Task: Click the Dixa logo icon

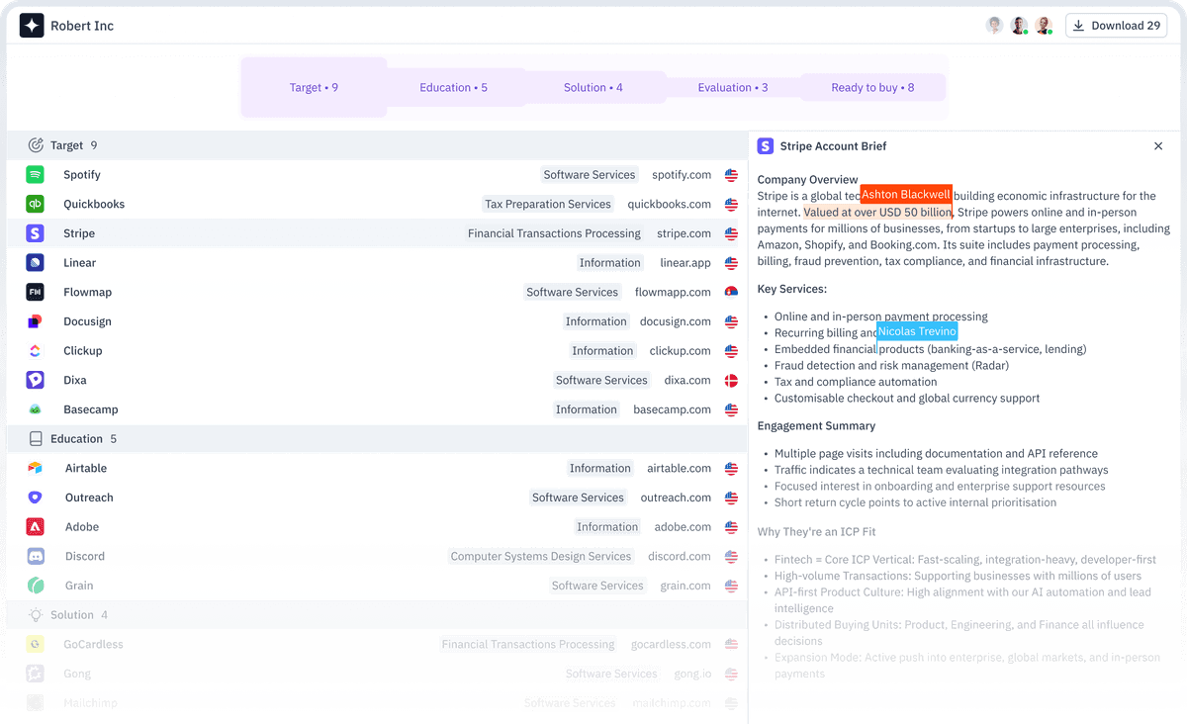Action: [x=36, y=380]
